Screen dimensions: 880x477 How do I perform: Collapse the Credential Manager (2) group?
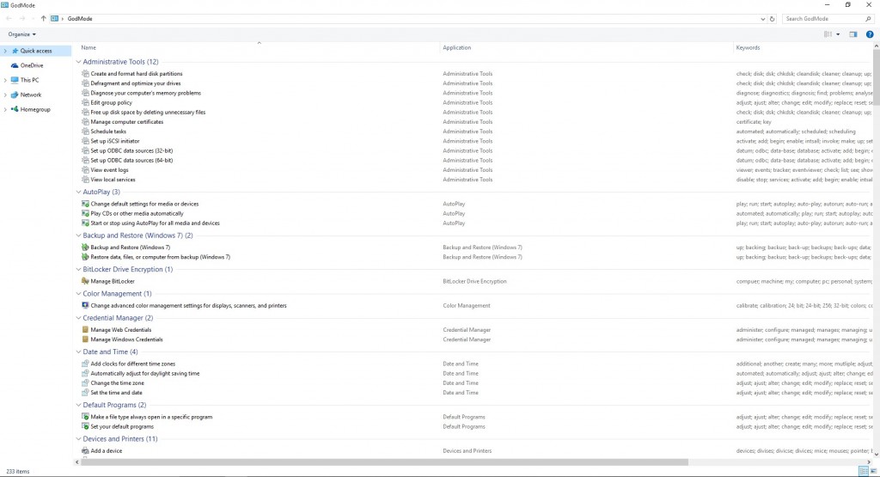pyautogui.click(x=78, y=318)
